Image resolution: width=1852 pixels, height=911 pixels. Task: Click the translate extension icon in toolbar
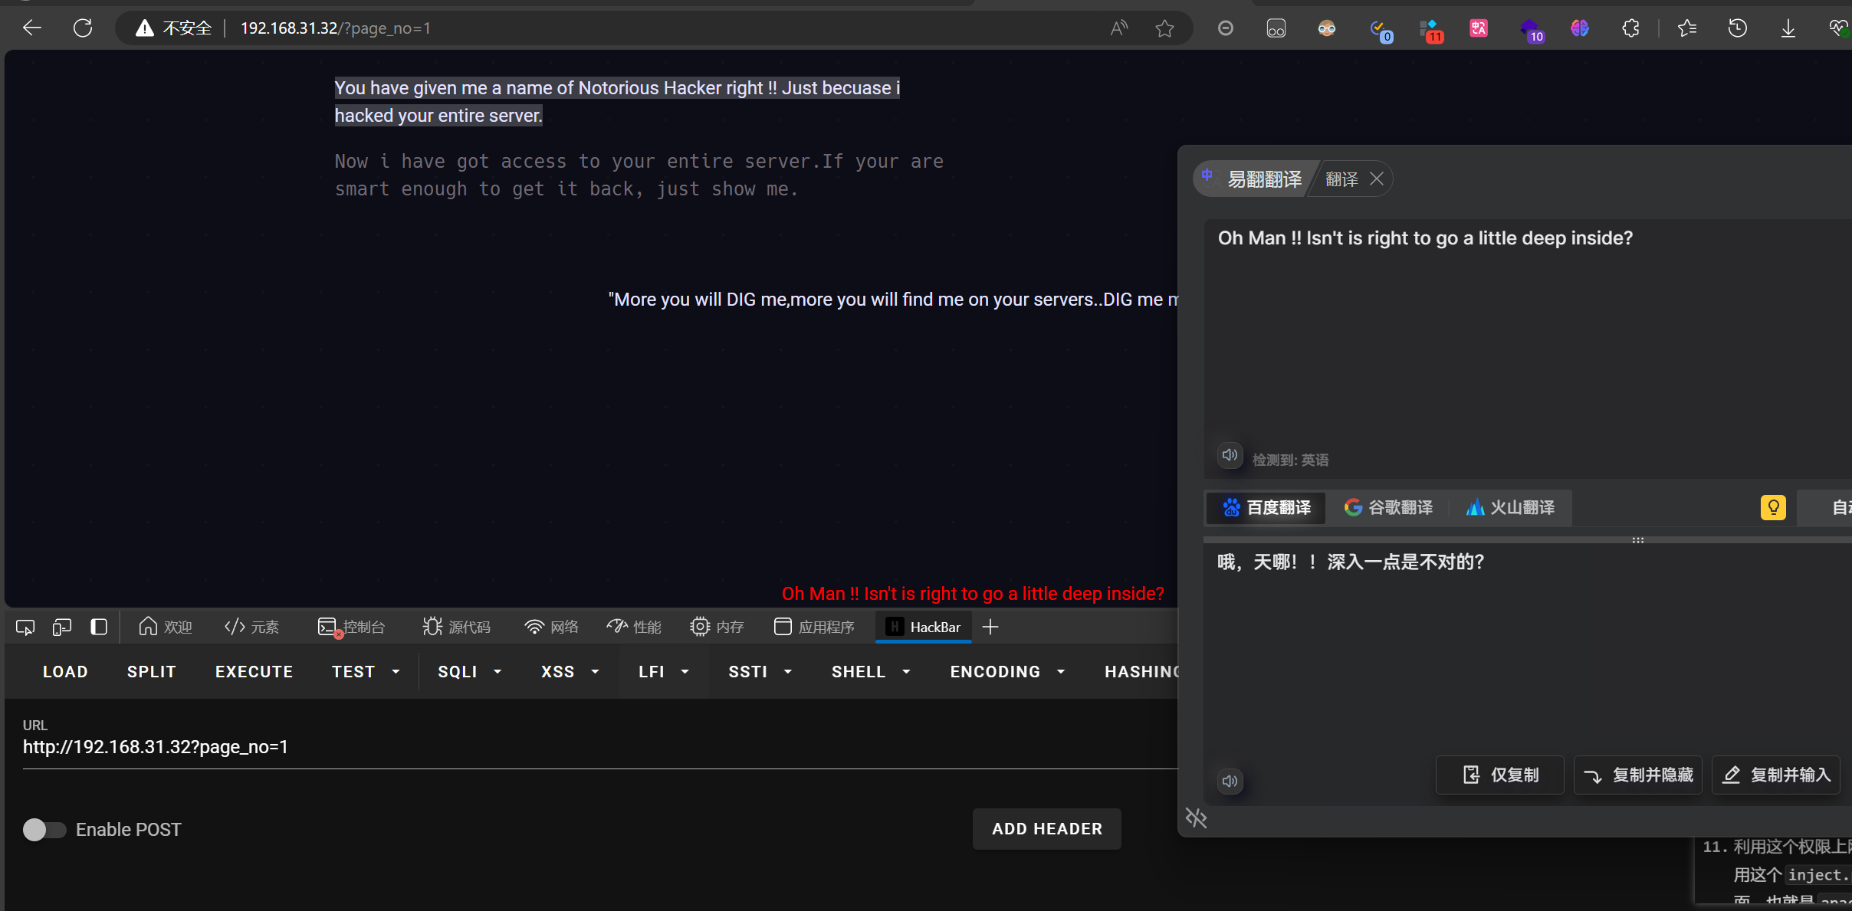1479,28
